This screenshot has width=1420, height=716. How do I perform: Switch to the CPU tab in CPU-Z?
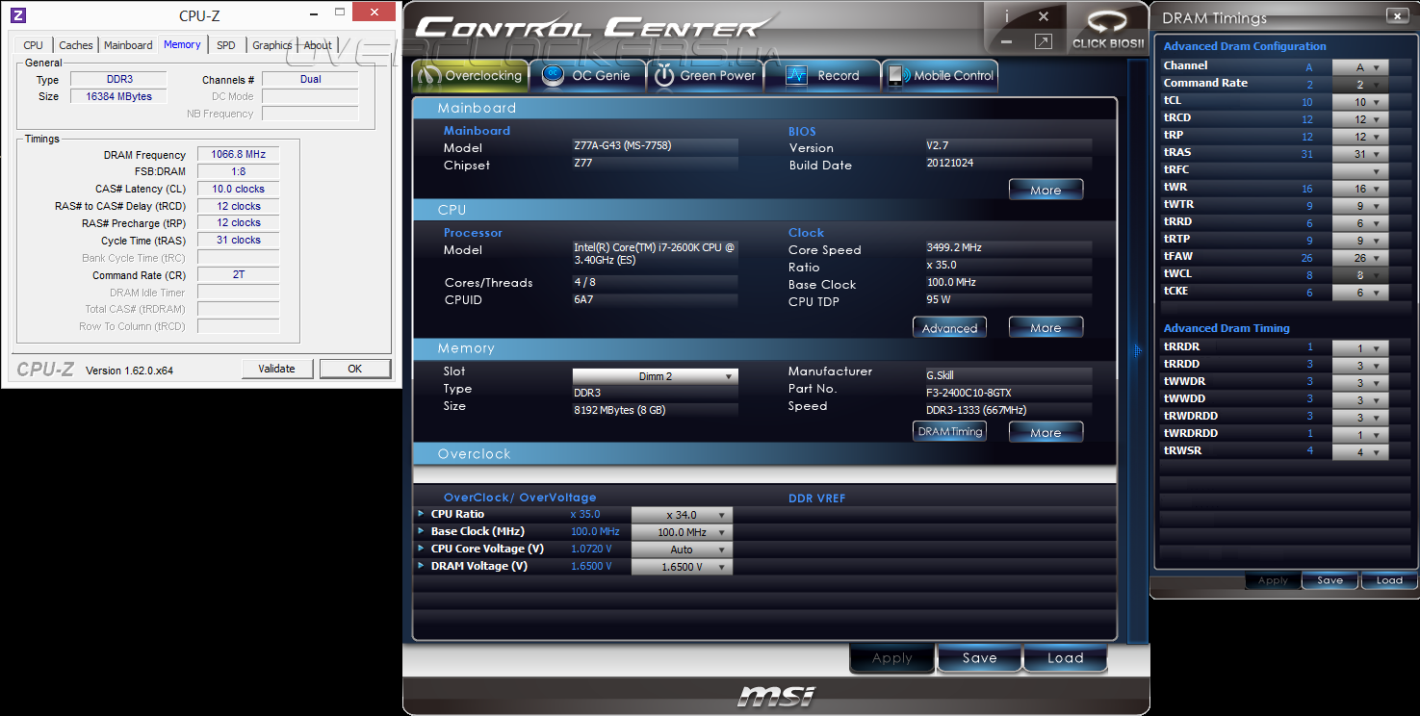click(33, 45)
